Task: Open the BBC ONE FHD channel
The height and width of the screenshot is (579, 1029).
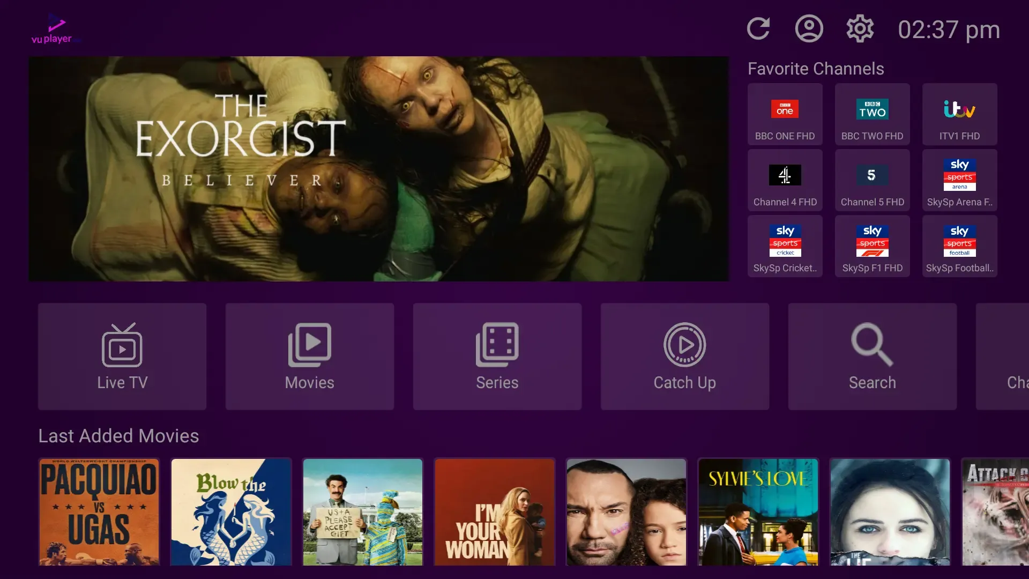Action: pos(785,114)
